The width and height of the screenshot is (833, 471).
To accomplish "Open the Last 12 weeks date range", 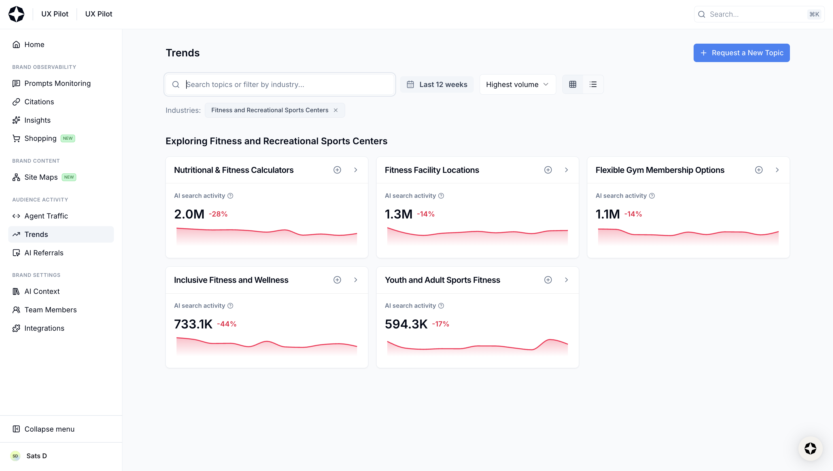I will (437, 84).
